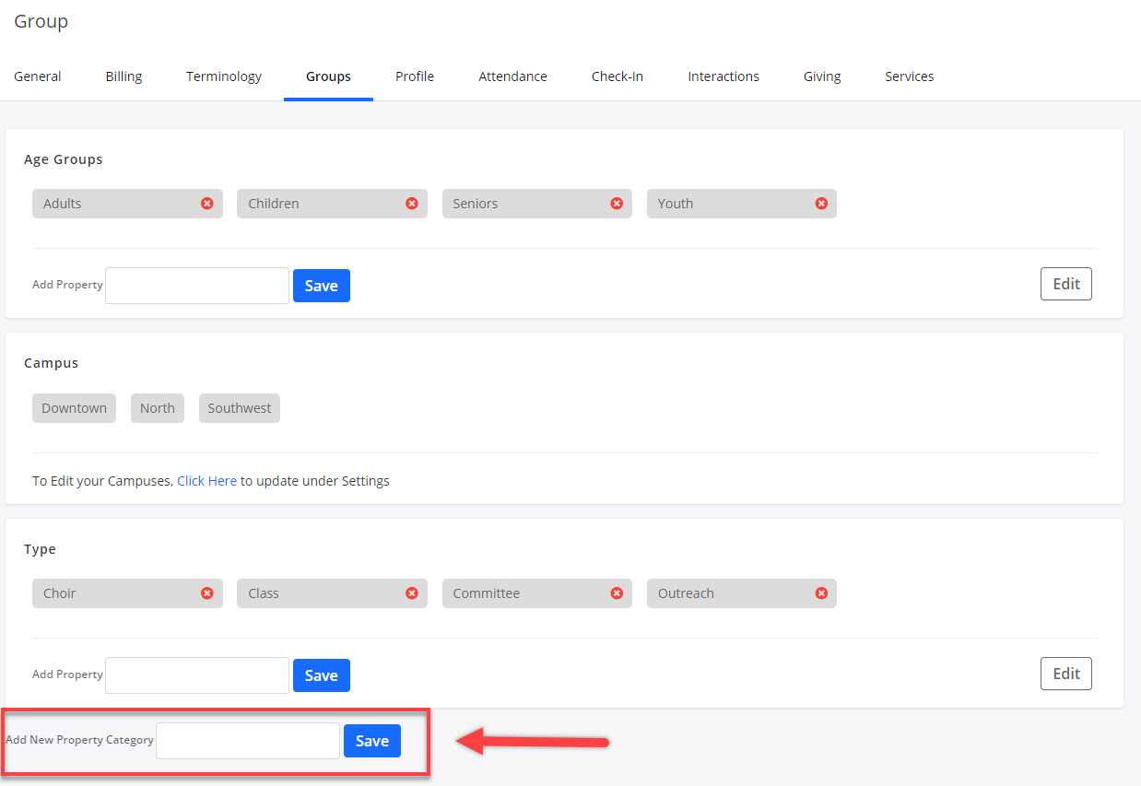Follow the Click Here campus settings link

[206, 481]
